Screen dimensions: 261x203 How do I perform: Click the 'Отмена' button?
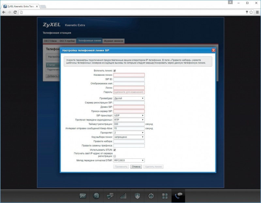(x=136, y=167)
